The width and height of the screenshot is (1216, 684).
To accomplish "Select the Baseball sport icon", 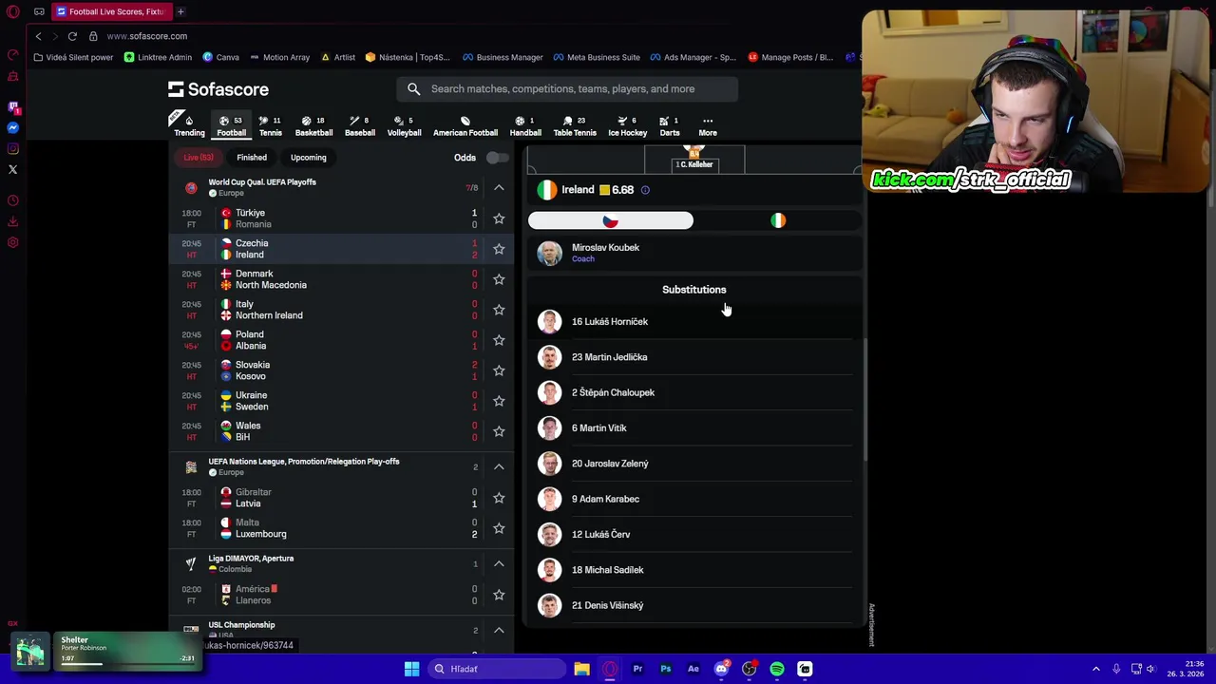I will [x=359, y=125].
